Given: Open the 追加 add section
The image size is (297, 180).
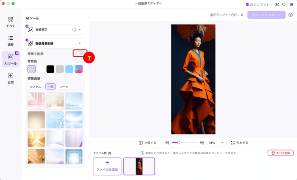Looking at the screenshot, I should tap(11, 78).
